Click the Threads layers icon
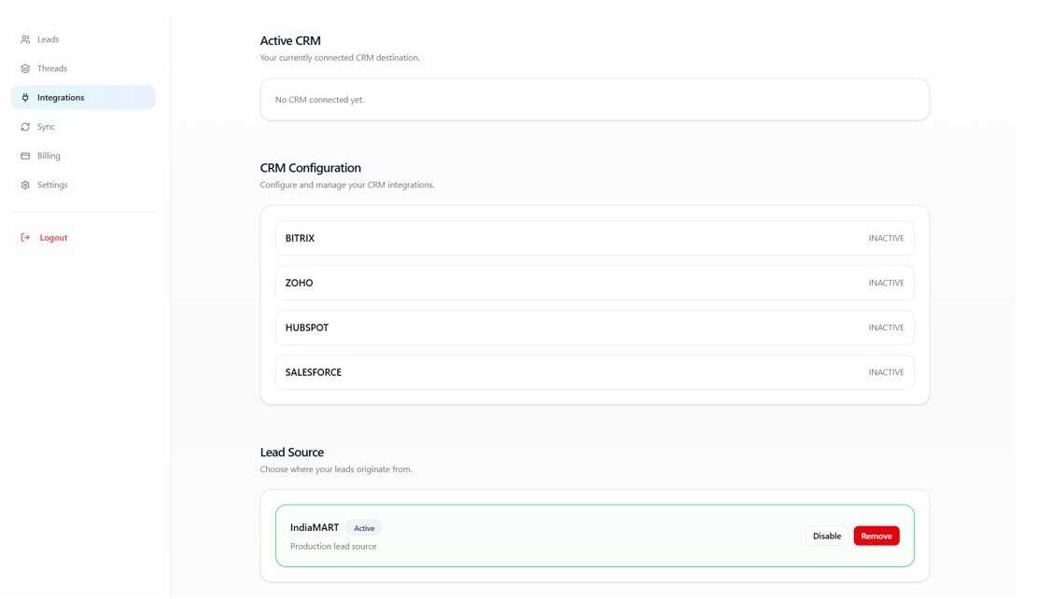The height and width of the screenshot is (599, 1051). tap(25, 68)
